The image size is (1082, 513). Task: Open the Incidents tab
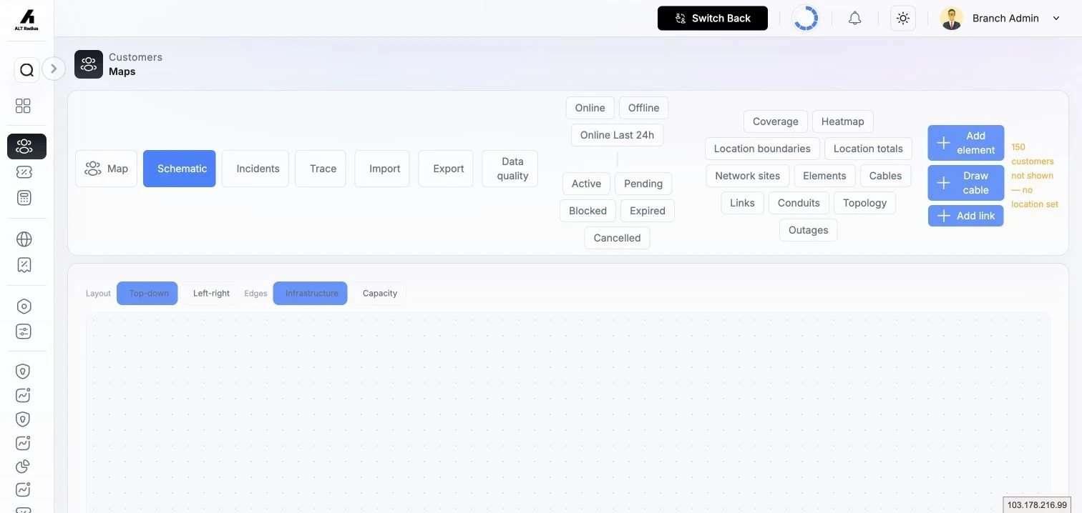(x=255, y=169)
